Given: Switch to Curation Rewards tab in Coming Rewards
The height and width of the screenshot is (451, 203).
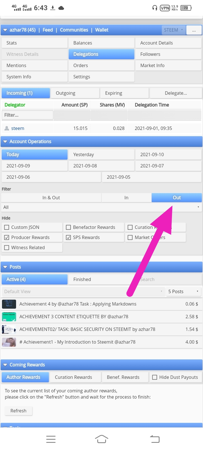Looking at the screenshot, I should 75,377.
